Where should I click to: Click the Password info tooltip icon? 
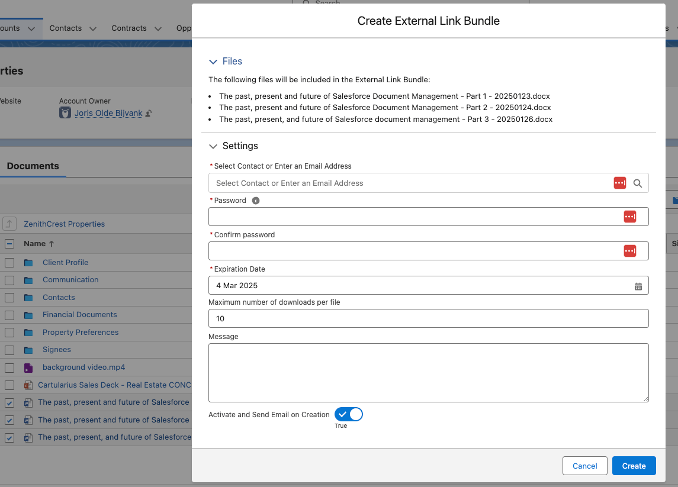click(256, 201)
